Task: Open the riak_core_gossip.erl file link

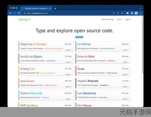Action: point(48,73)
